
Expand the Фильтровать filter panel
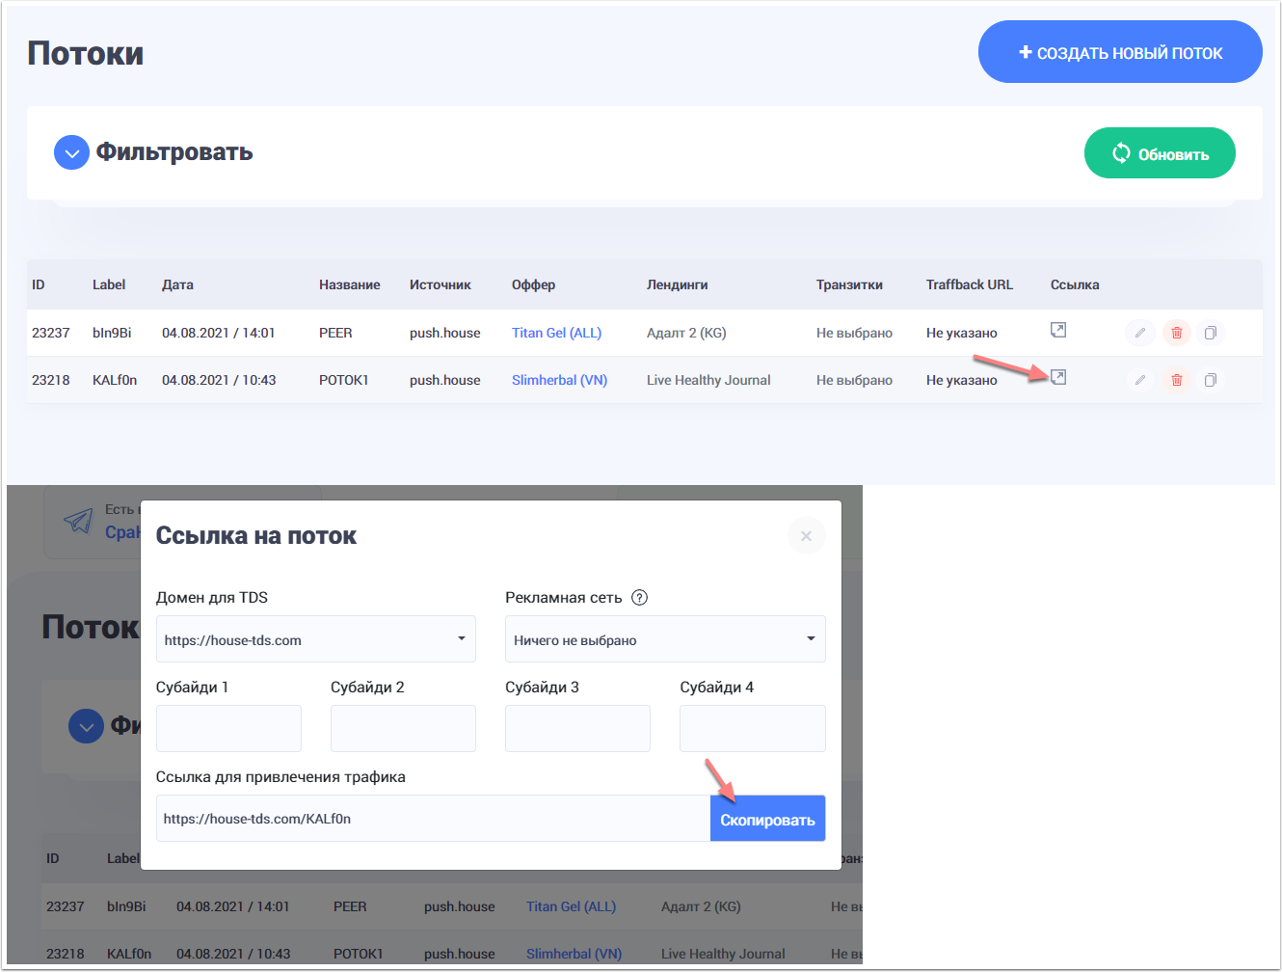tap(71, 152)
